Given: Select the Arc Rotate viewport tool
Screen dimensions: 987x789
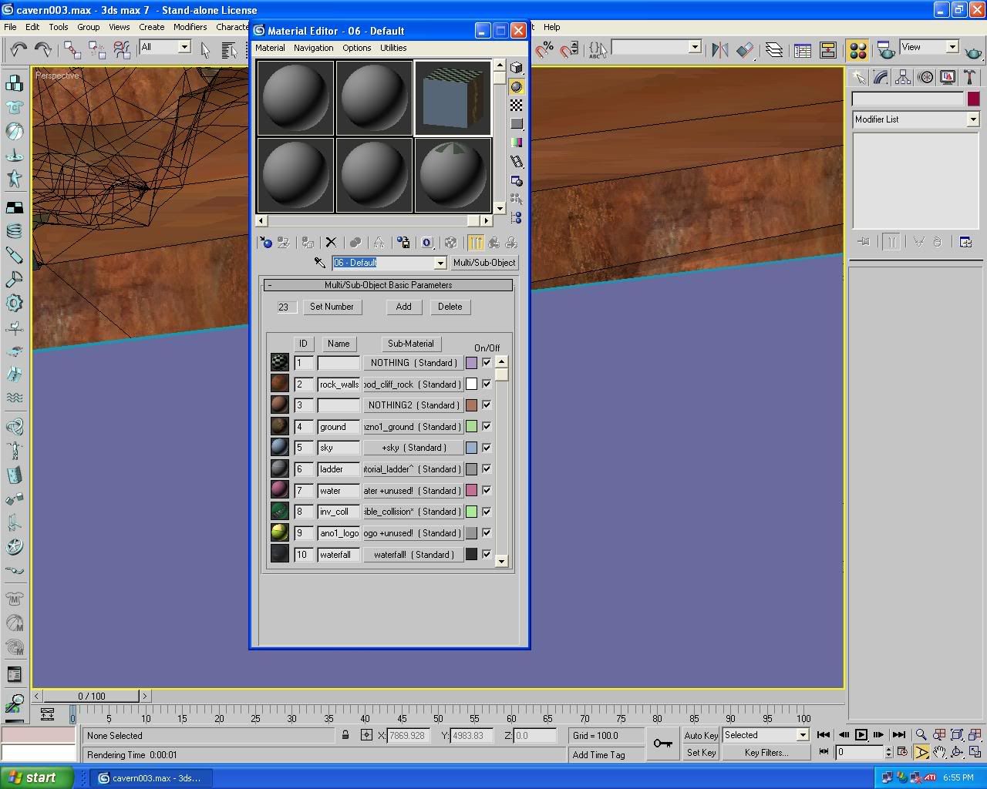Looking at the screenshot, I should pyautogui.click(x=958, y=752).
